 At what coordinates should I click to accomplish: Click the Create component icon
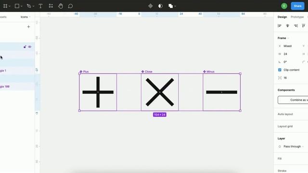pos(151,6)
